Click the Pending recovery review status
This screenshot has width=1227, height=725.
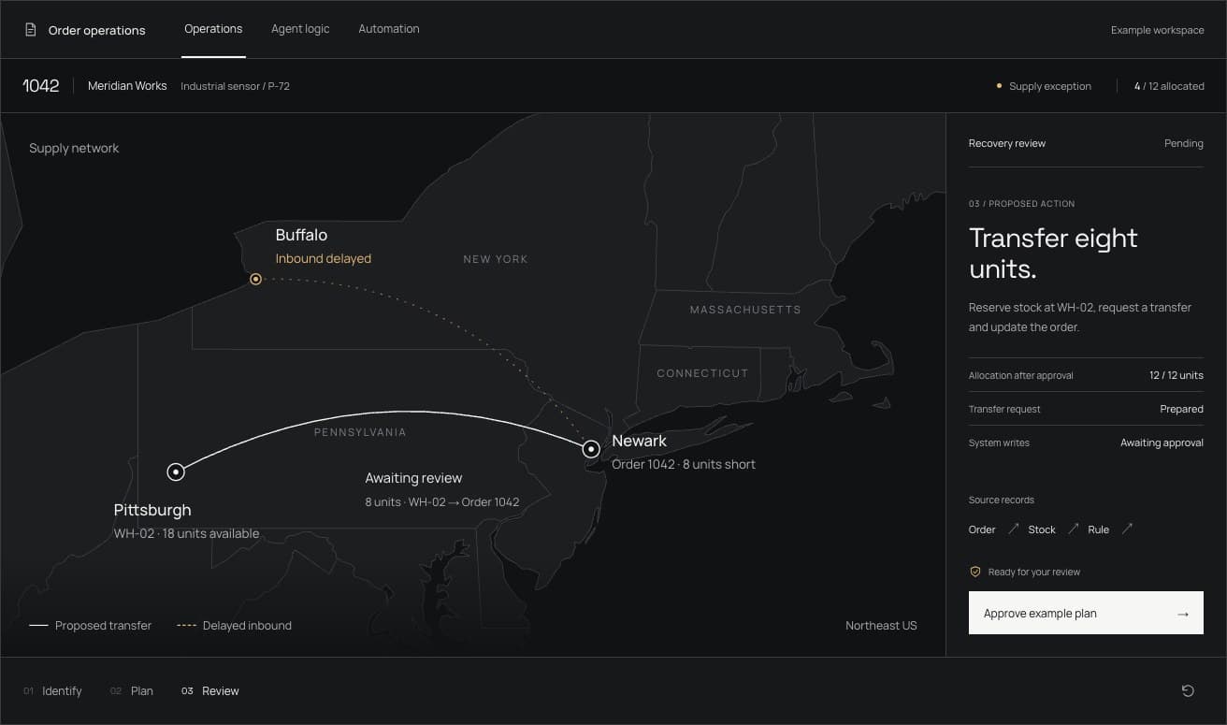point(1184,143)
